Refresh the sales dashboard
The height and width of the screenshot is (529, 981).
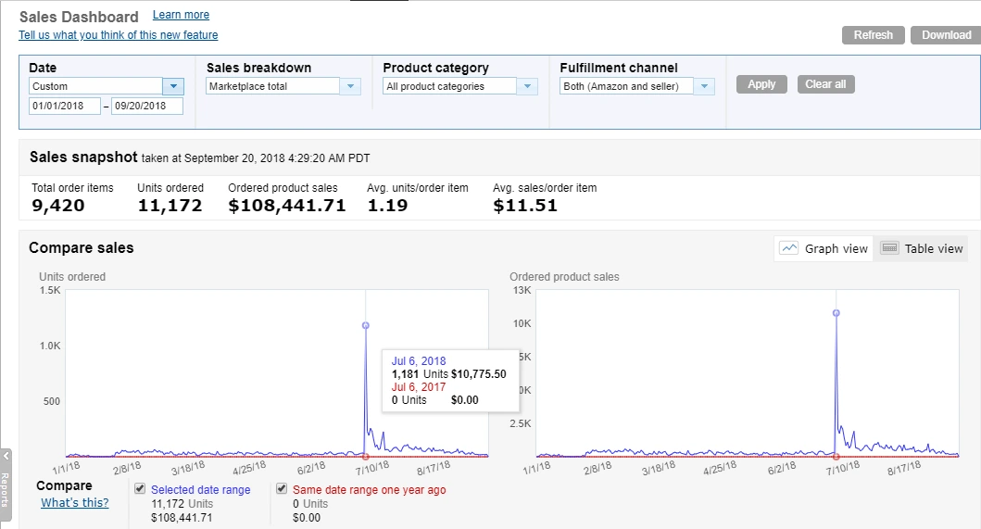click(x=873, y=35)
